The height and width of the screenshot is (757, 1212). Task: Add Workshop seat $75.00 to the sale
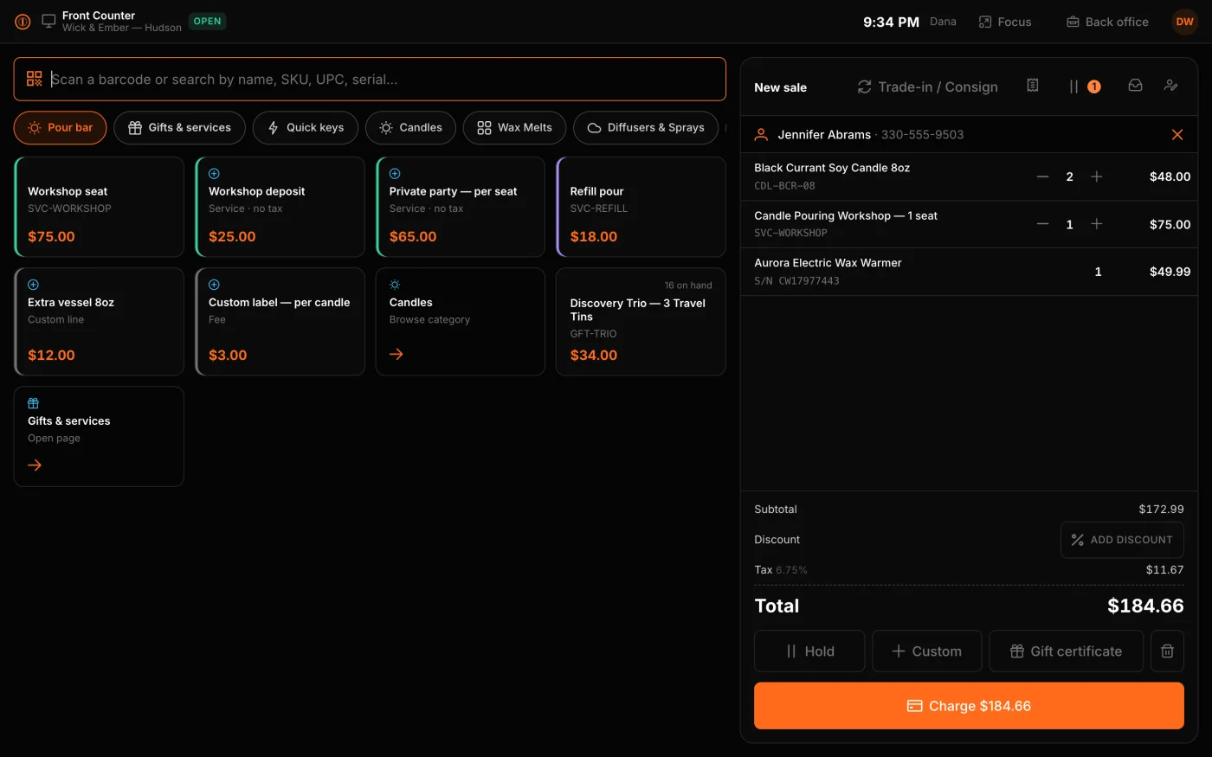tap(99, 207)
